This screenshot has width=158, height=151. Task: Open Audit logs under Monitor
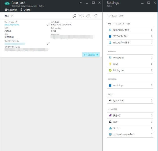(x=130, y=85)
